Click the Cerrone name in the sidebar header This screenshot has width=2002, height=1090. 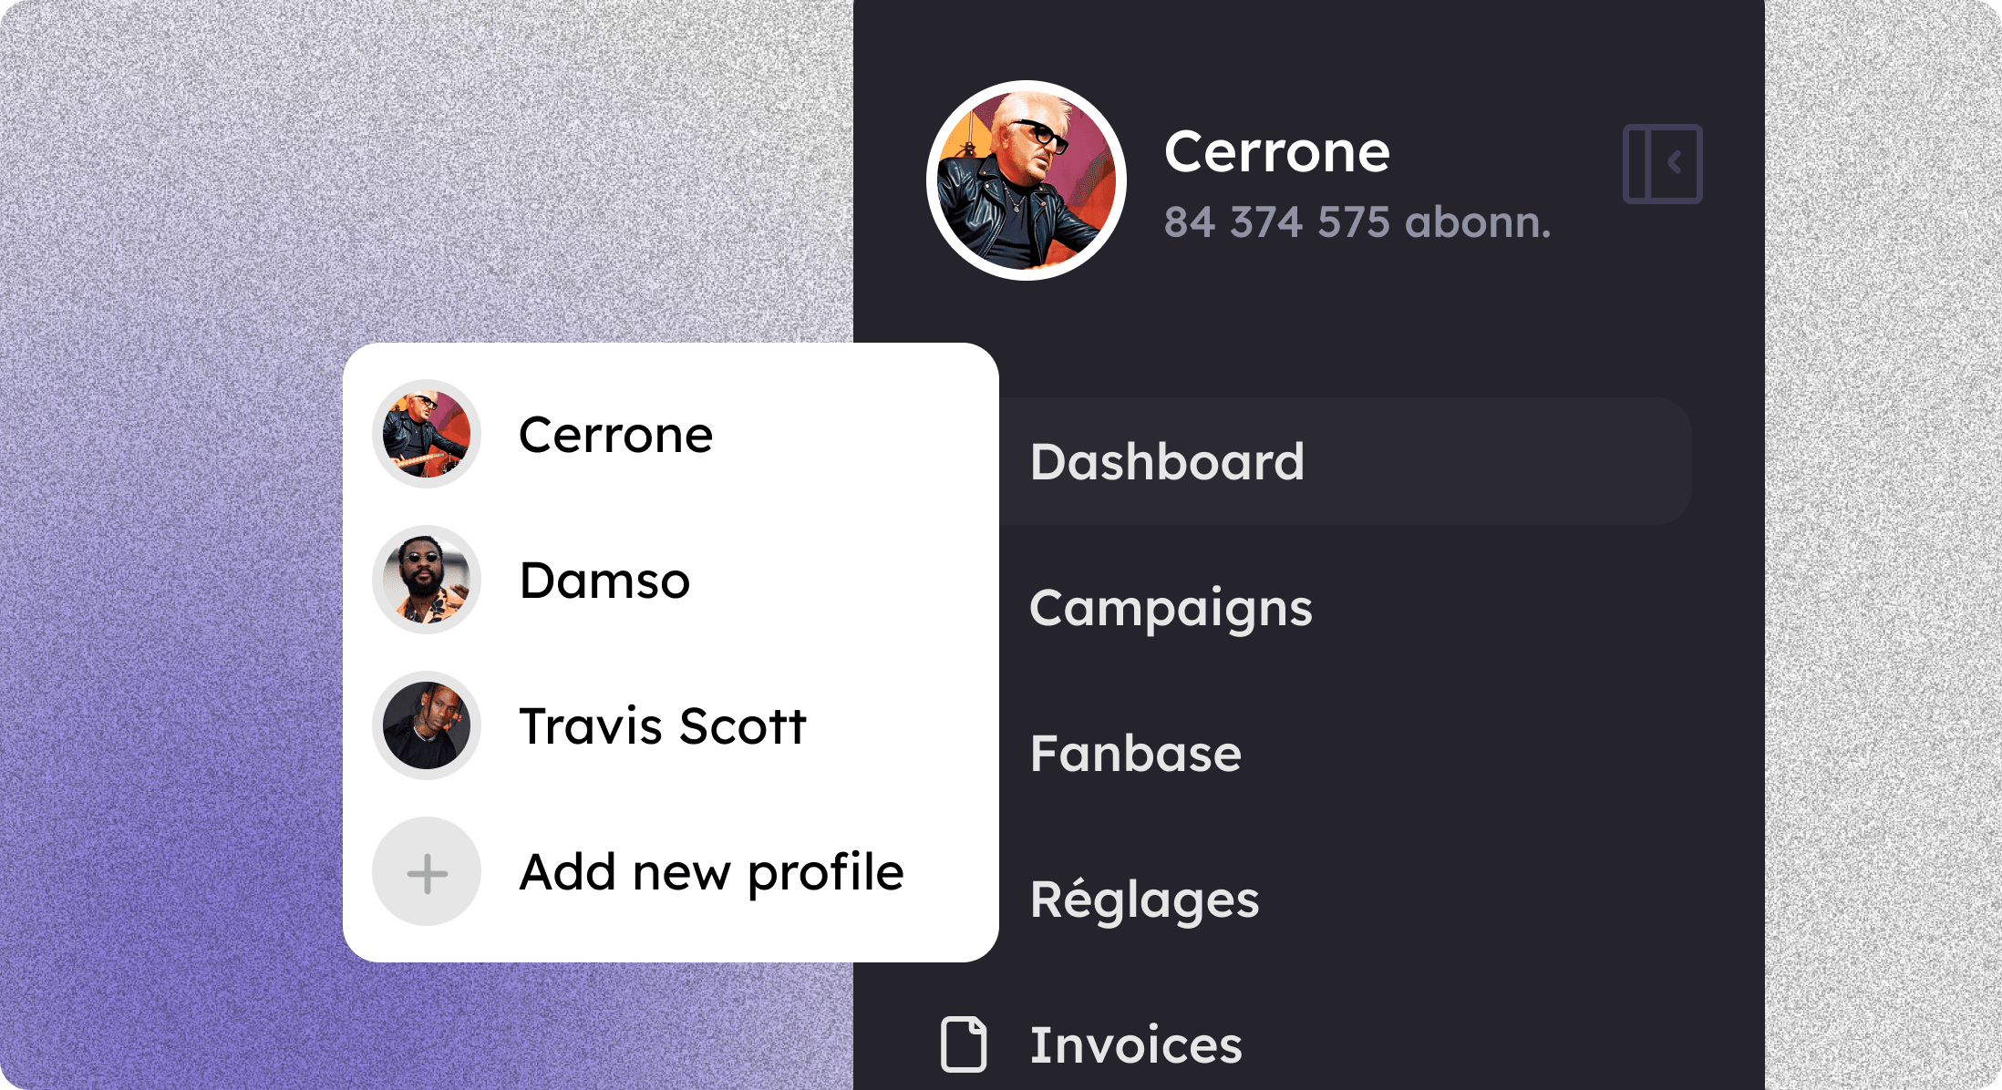(x=1277, y=151)
